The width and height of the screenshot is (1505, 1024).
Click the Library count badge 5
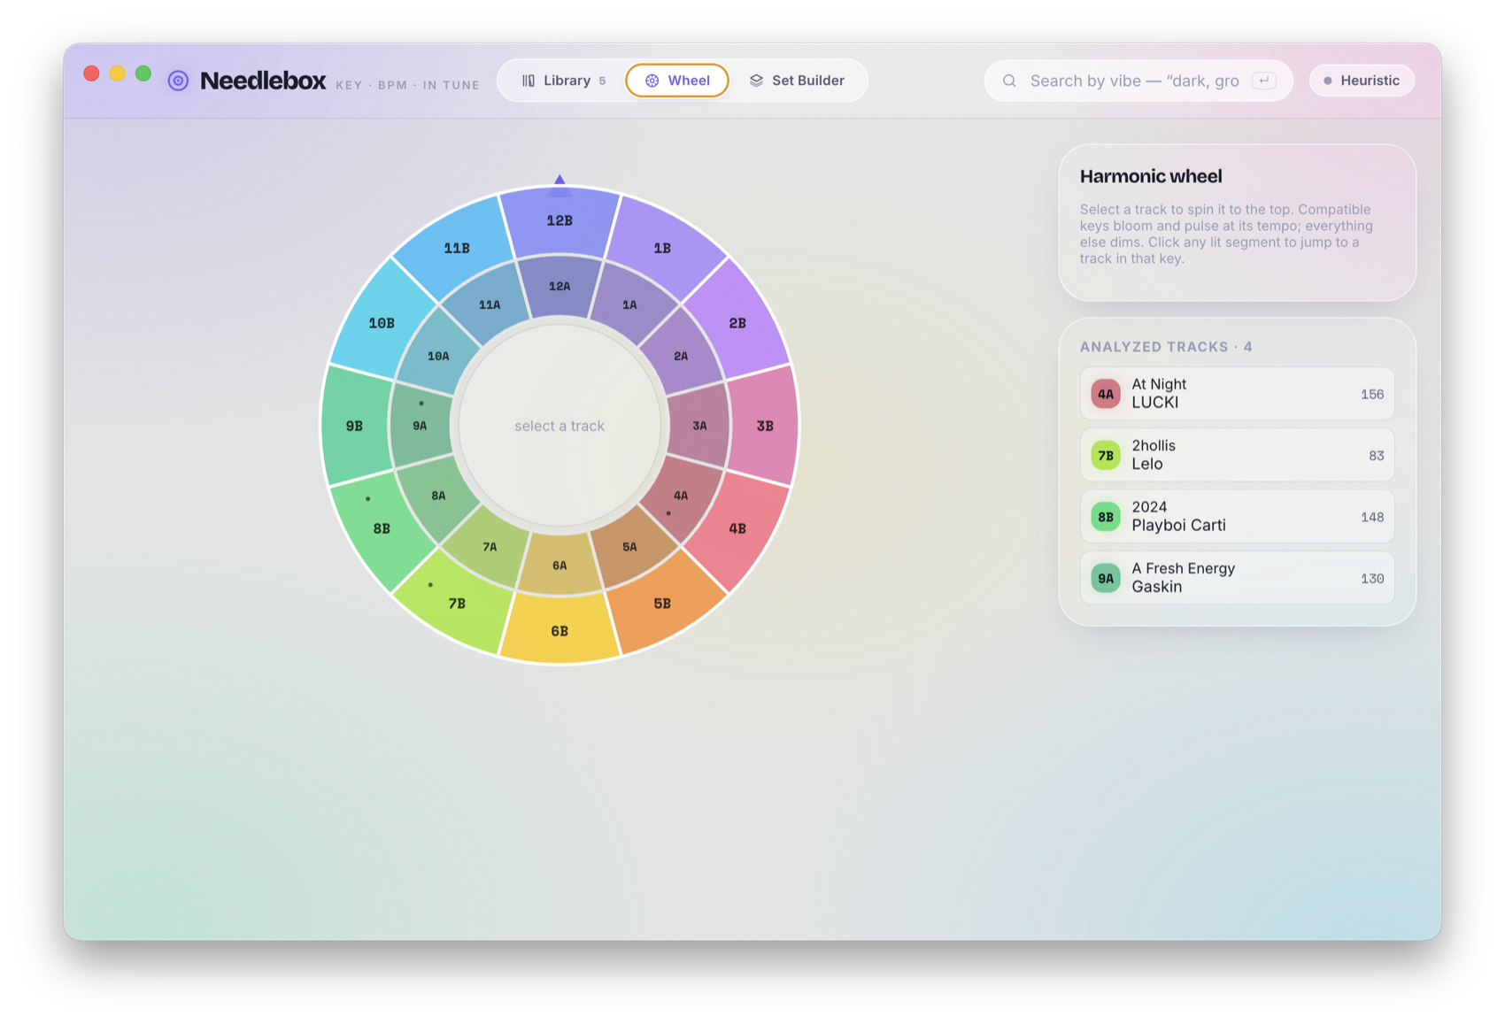click(602, 81)
